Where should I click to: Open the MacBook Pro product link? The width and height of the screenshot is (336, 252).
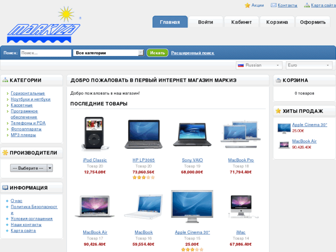(241, 160)
